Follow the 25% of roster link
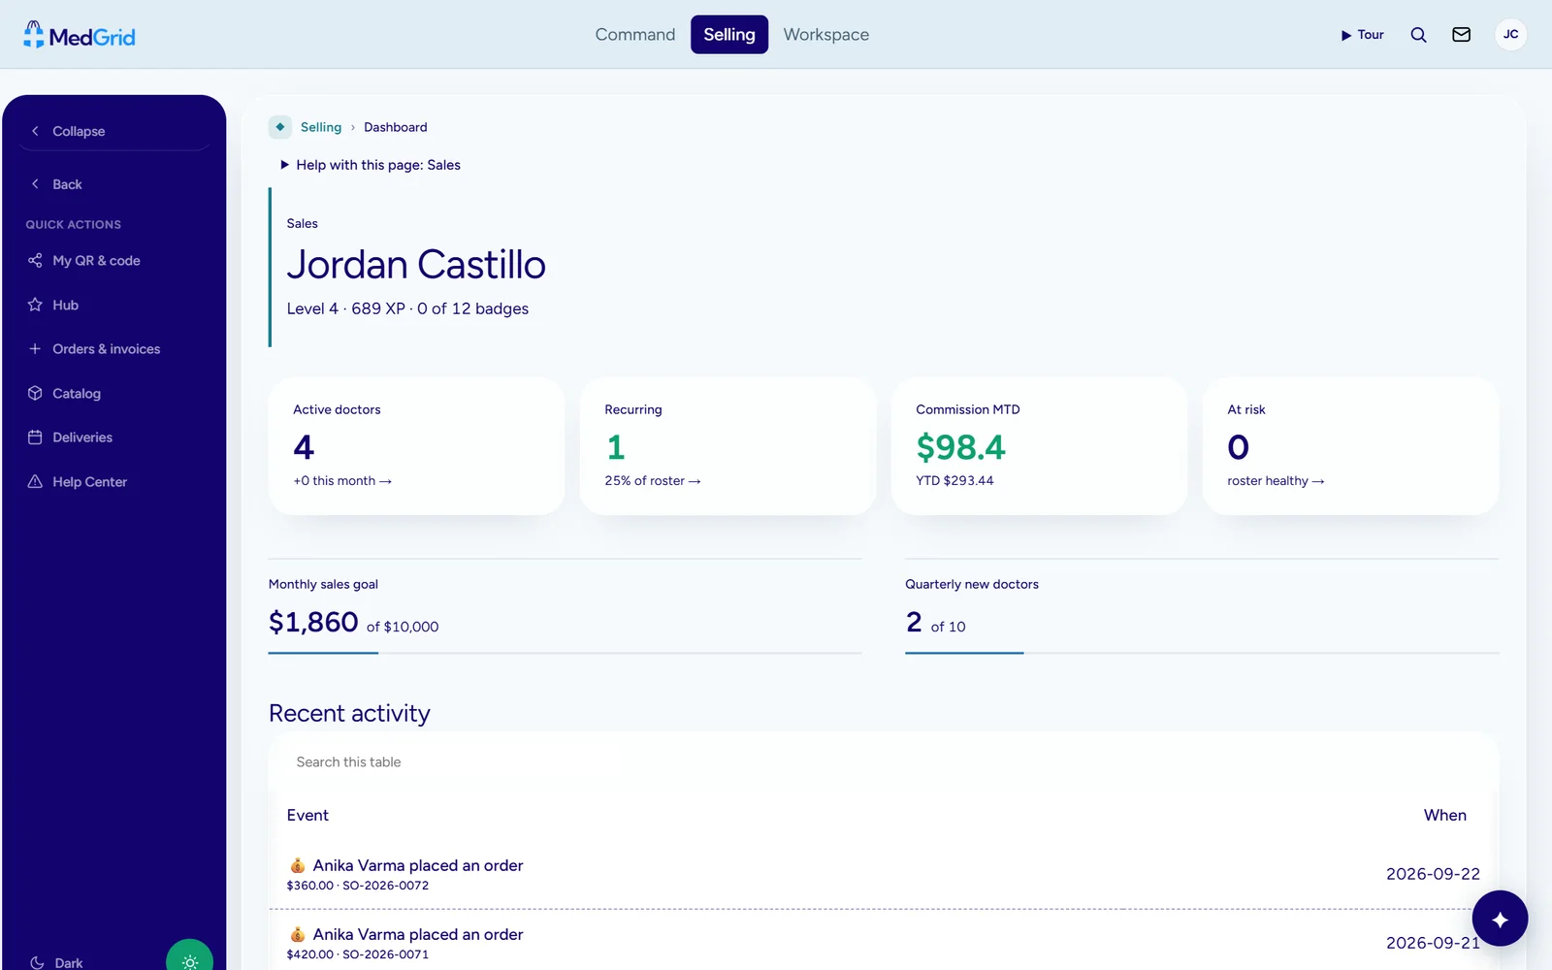1552x970 pixels. point(653,480)
